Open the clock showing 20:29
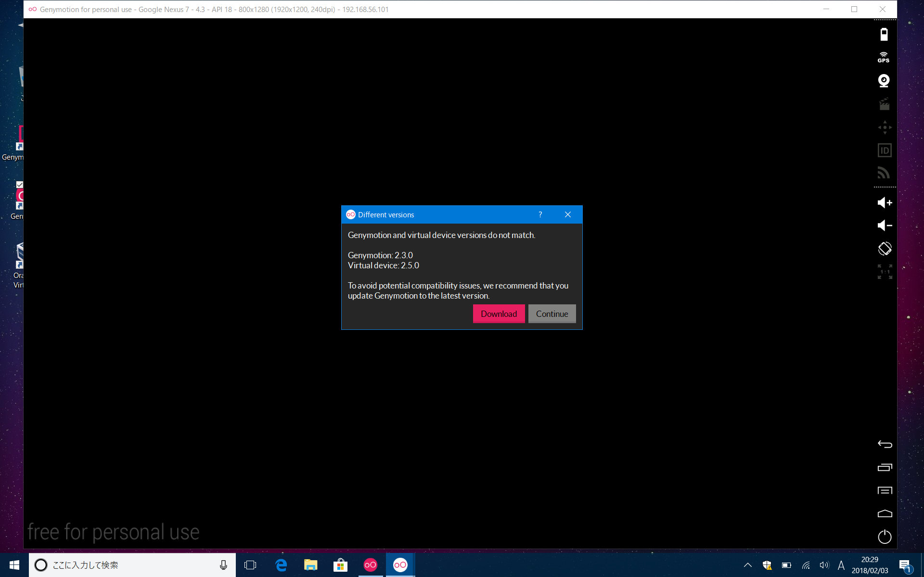924x577 pixels. pos(870,565)
